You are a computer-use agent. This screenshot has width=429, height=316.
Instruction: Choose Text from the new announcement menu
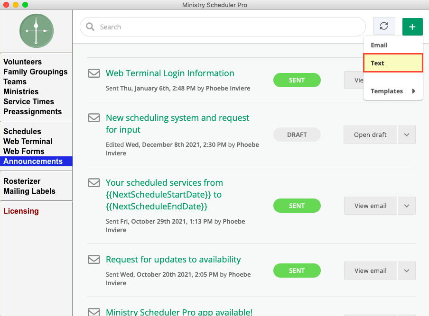click(x=392, y=63)
